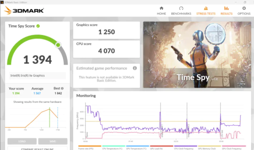Toggle the Frame rate (FPS) legend swatch

click(x=90, y=146)
